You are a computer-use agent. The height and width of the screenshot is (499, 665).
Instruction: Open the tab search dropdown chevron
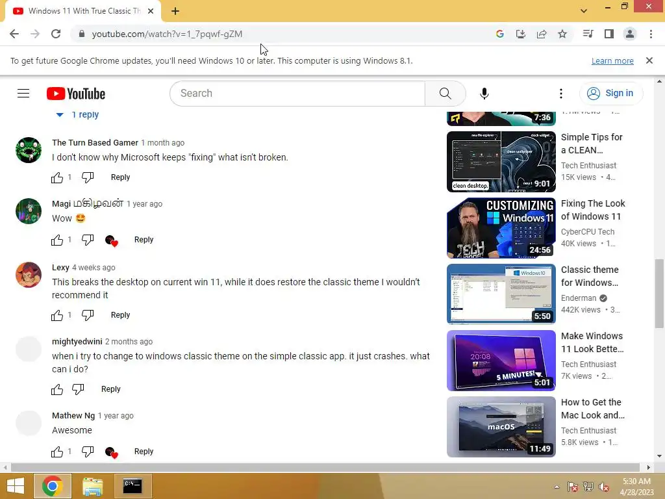tap(584, 10)
